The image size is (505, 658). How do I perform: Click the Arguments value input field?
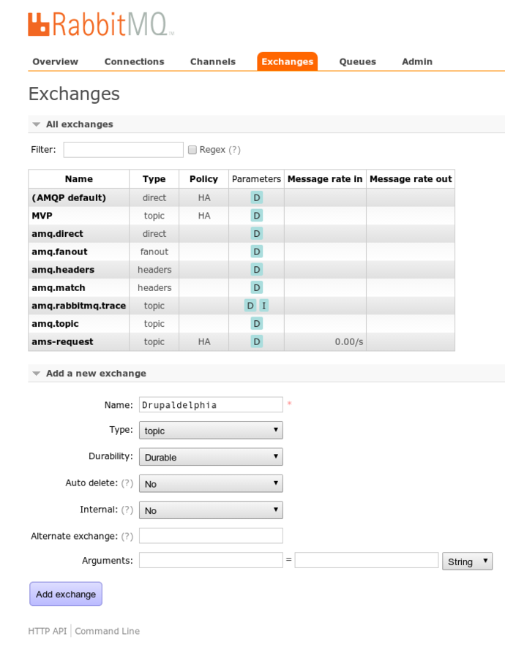pos(367,560)
